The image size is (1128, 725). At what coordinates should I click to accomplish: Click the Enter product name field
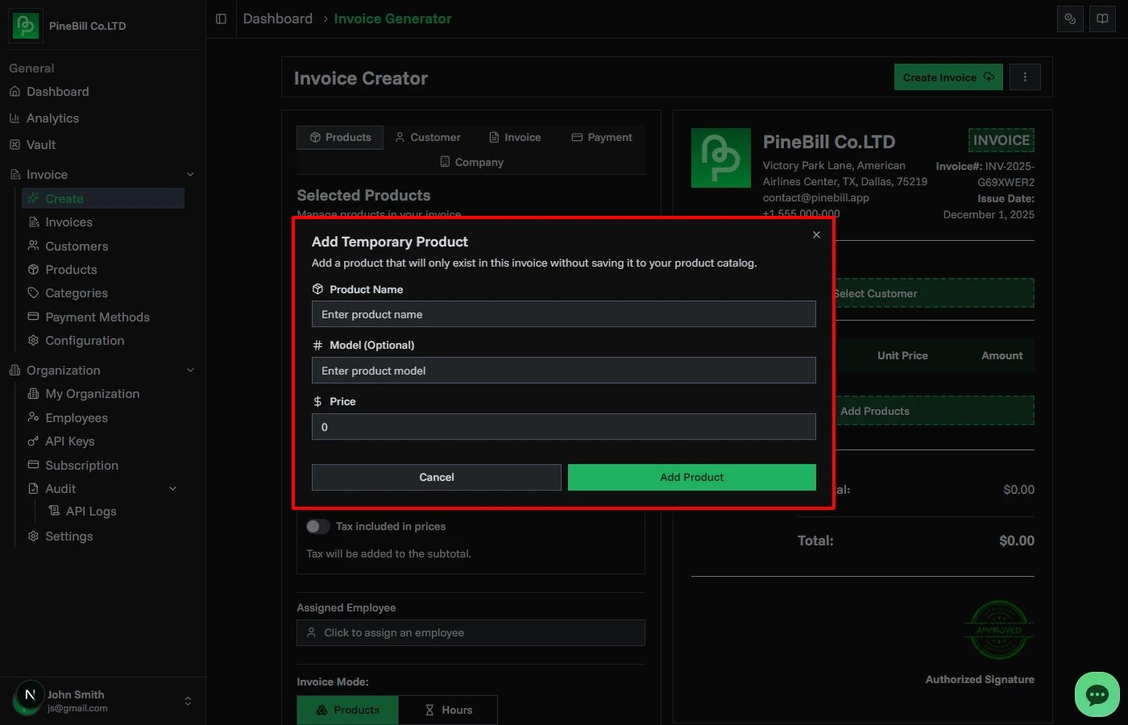tap(563, 314)
